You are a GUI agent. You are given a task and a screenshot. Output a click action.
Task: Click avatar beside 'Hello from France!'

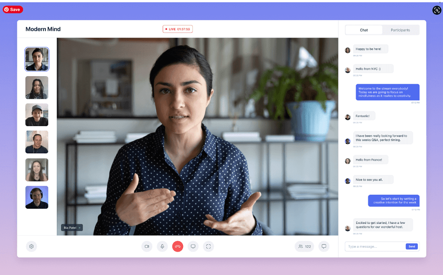(348, 161)
